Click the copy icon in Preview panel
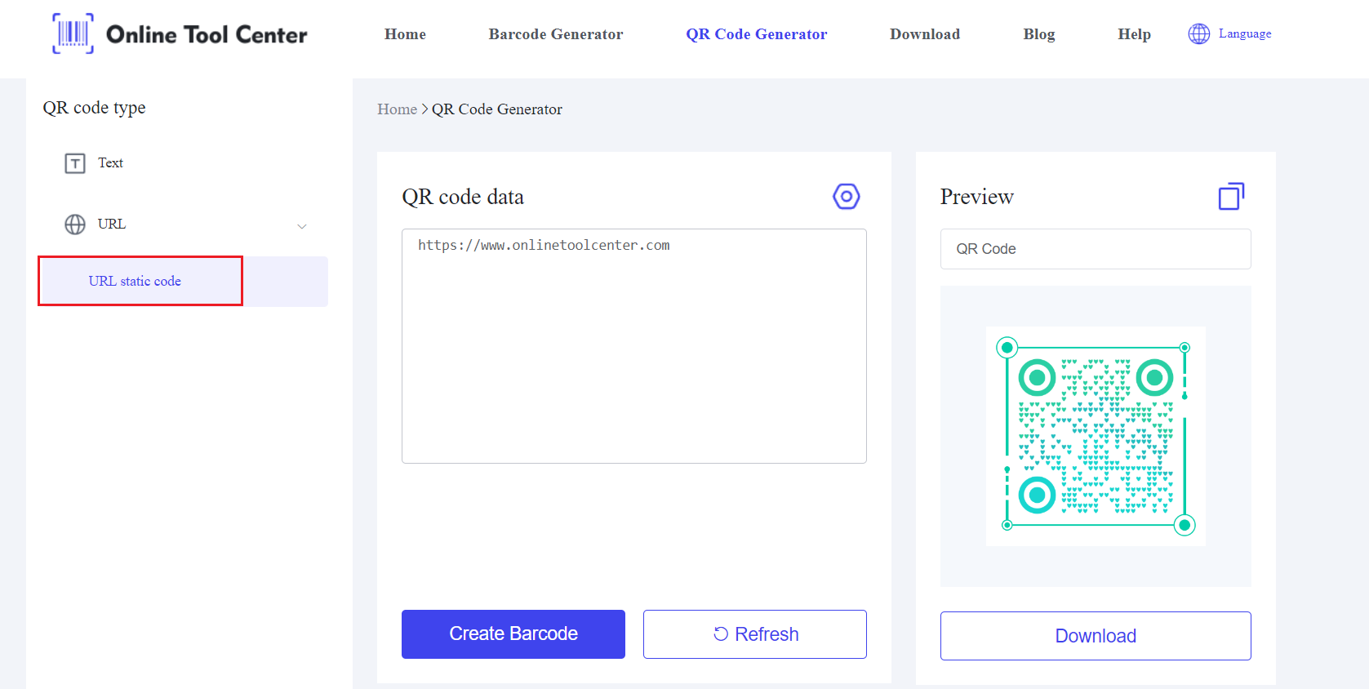The width and height of the screenshot is (1369, 689). point(1231,196)
